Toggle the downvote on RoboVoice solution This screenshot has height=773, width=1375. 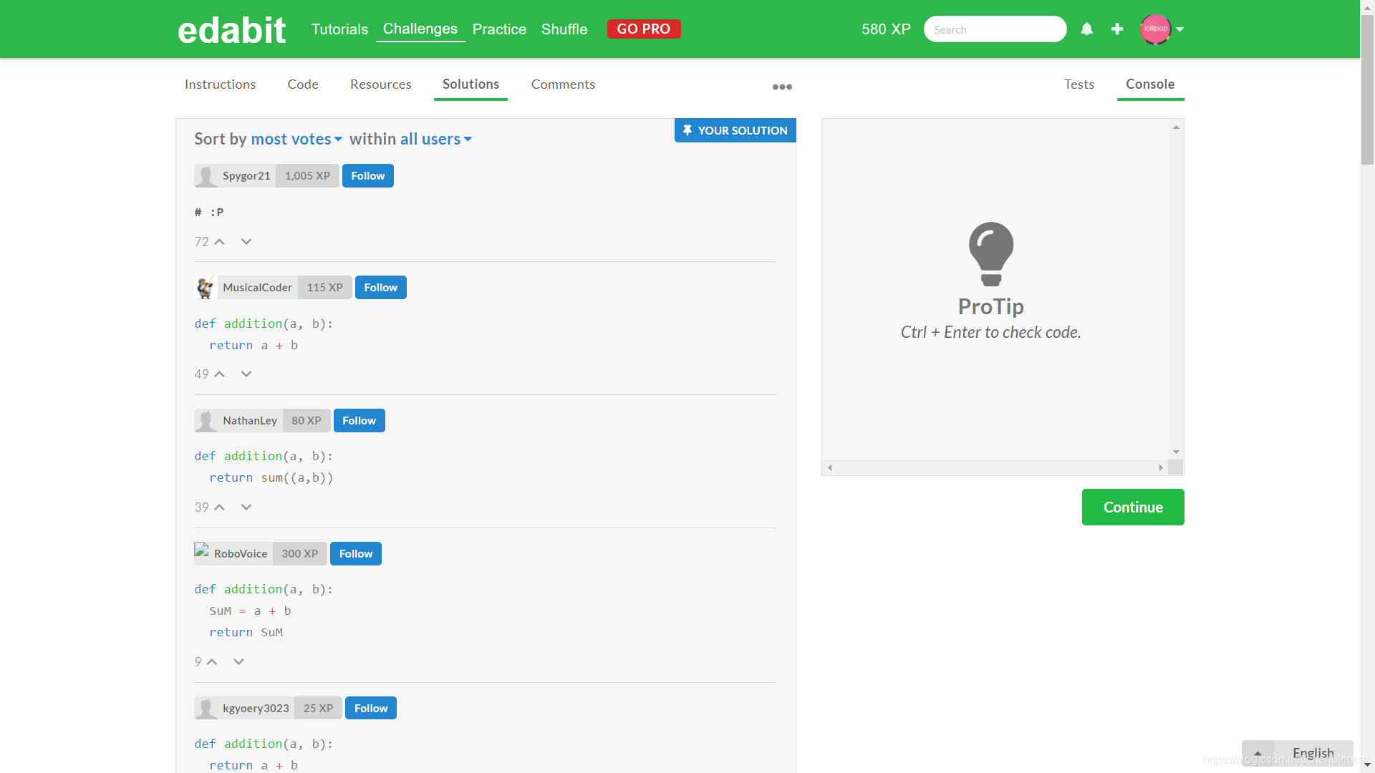point(239,661)
